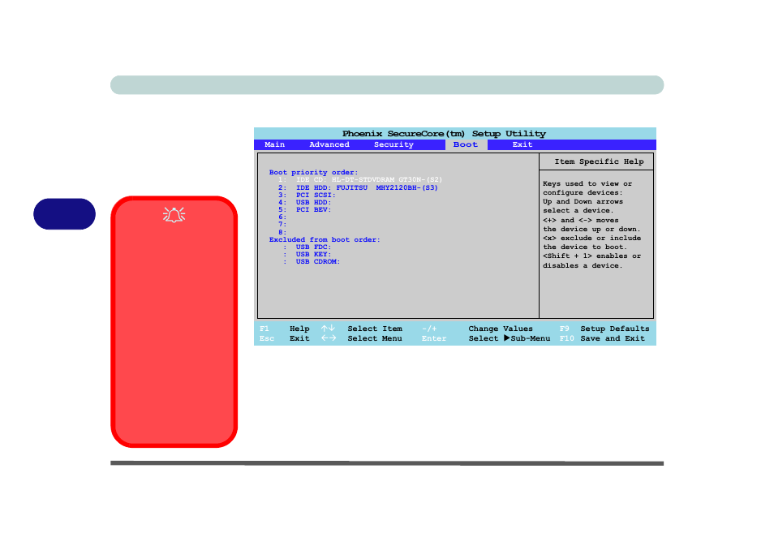Click the Boot priority order heading

[x=313, y=172]
